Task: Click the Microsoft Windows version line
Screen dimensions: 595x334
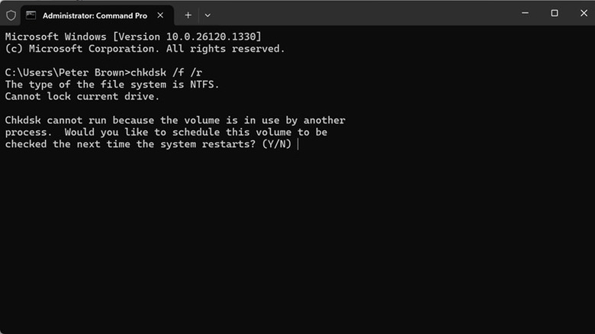Action: [x=133, y=37]
